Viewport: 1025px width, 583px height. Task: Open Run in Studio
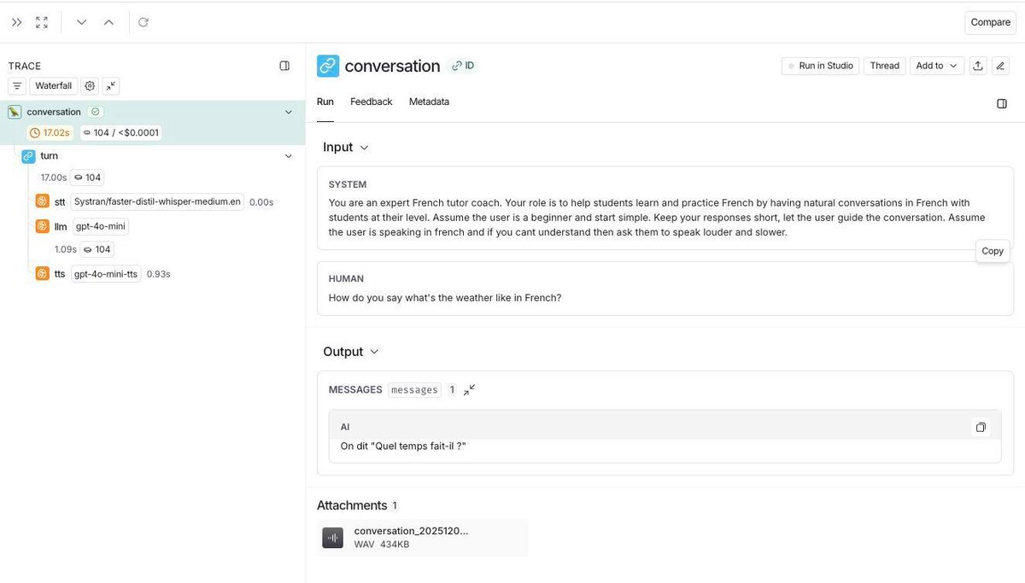click(820, 66)
